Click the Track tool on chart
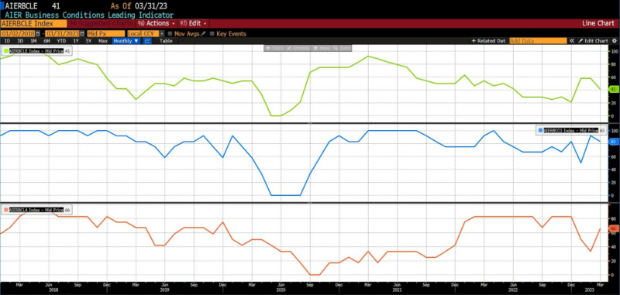The height and width of the screenshot is (295, 620). 274,48
